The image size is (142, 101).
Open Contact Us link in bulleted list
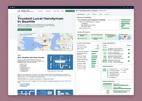pyautogui.click(x=23, y=86)
